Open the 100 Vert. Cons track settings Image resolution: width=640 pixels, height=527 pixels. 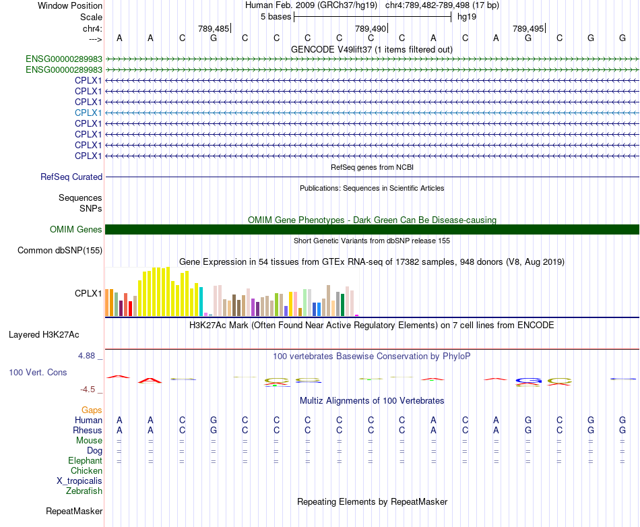coord(38,372)
